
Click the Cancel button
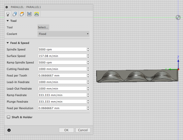(83, 130)
